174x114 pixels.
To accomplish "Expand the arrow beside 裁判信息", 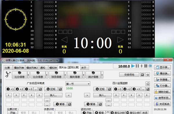I will tap(84, 75).
